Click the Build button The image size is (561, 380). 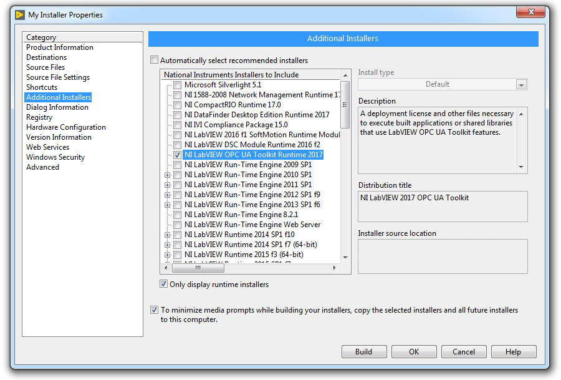pos(364,352)
